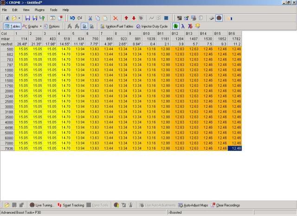Click the 12.98 cell in row 4000
297x216 pixels.
click(163, 122)
